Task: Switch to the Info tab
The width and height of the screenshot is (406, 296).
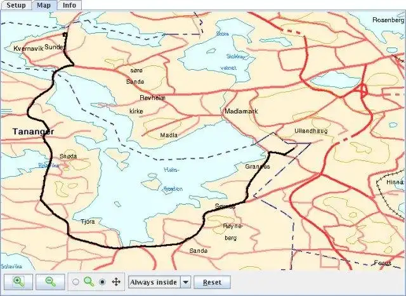Action: coord(69,5)
